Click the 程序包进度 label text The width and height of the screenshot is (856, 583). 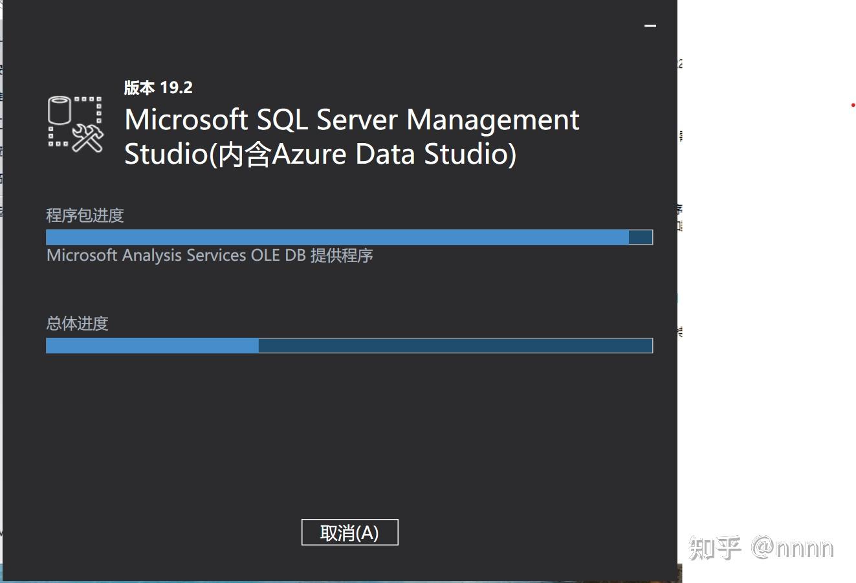point(85,215)
